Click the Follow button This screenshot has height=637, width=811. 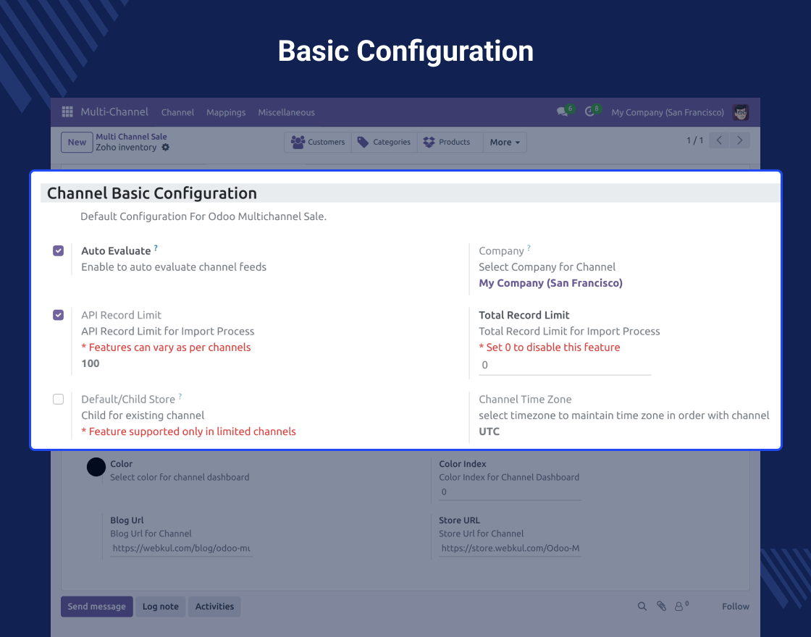coord(736,607)
